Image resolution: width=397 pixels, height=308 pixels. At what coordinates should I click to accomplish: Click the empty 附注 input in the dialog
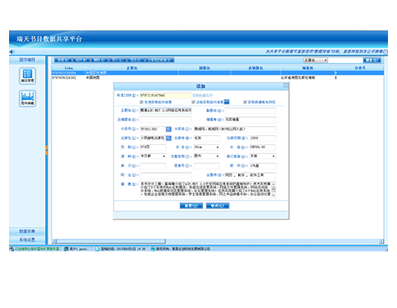point(165,175)
